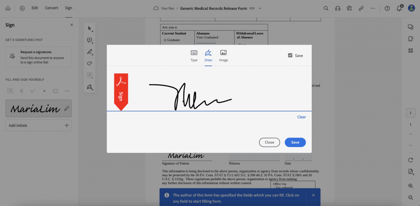Screen dimensions: 420x206
Task: Choose the highlighter pen tool
Action: click(x=90, y=52)
